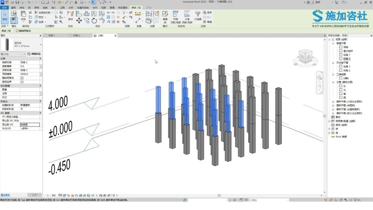The height and width of the screenshot is (210, 373).
Task: Collapse the 天花板平面 node in Project Browser
Action: point(333,63)
